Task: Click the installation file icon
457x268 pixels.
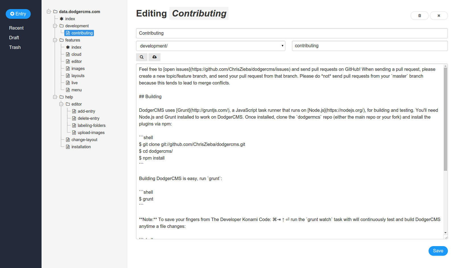Action: [68, 147]
